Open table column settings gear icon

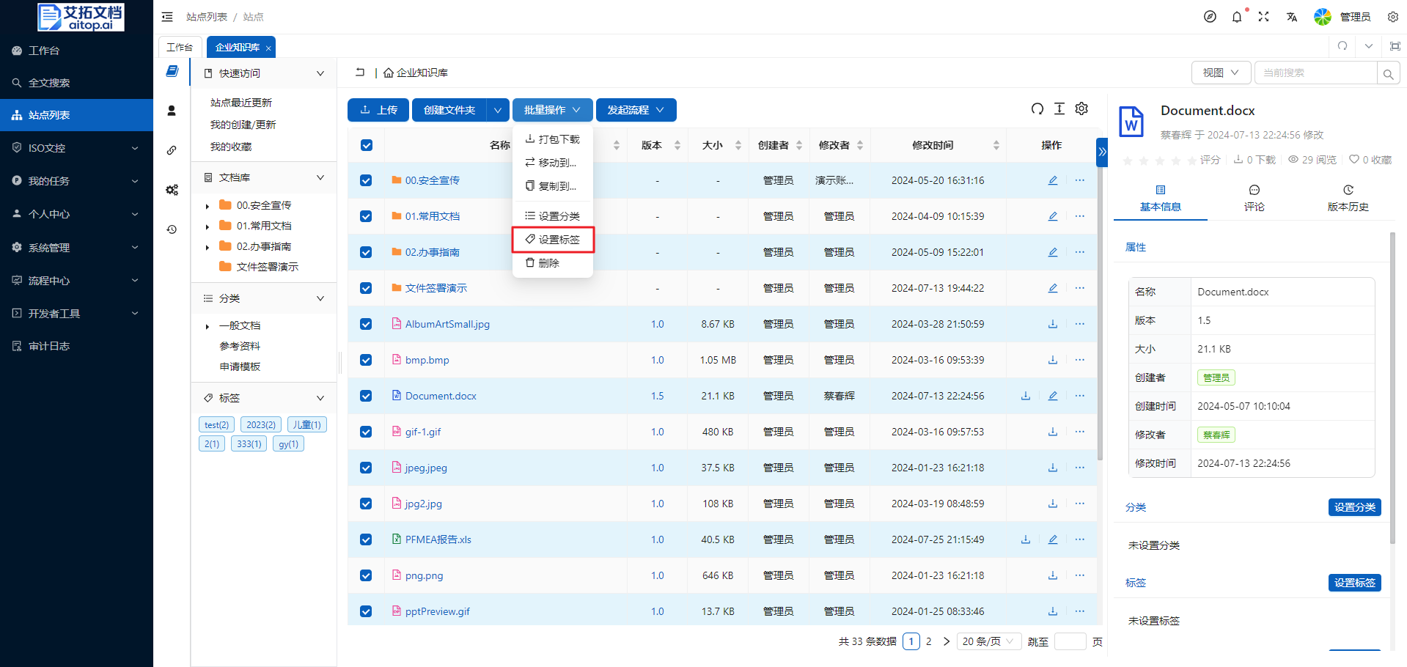1081,109
